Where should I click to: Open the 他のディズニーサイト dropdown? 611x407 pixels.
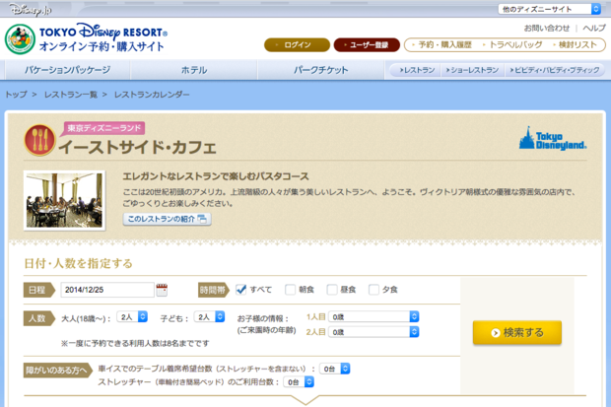pos(550,9)
